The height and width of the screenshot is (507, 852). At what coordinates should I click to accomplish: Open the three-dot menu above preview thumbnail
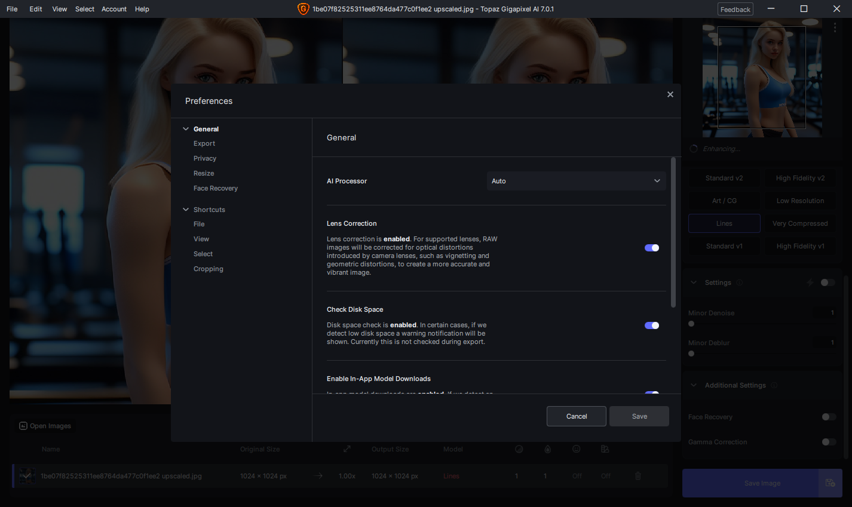[835, 28]
